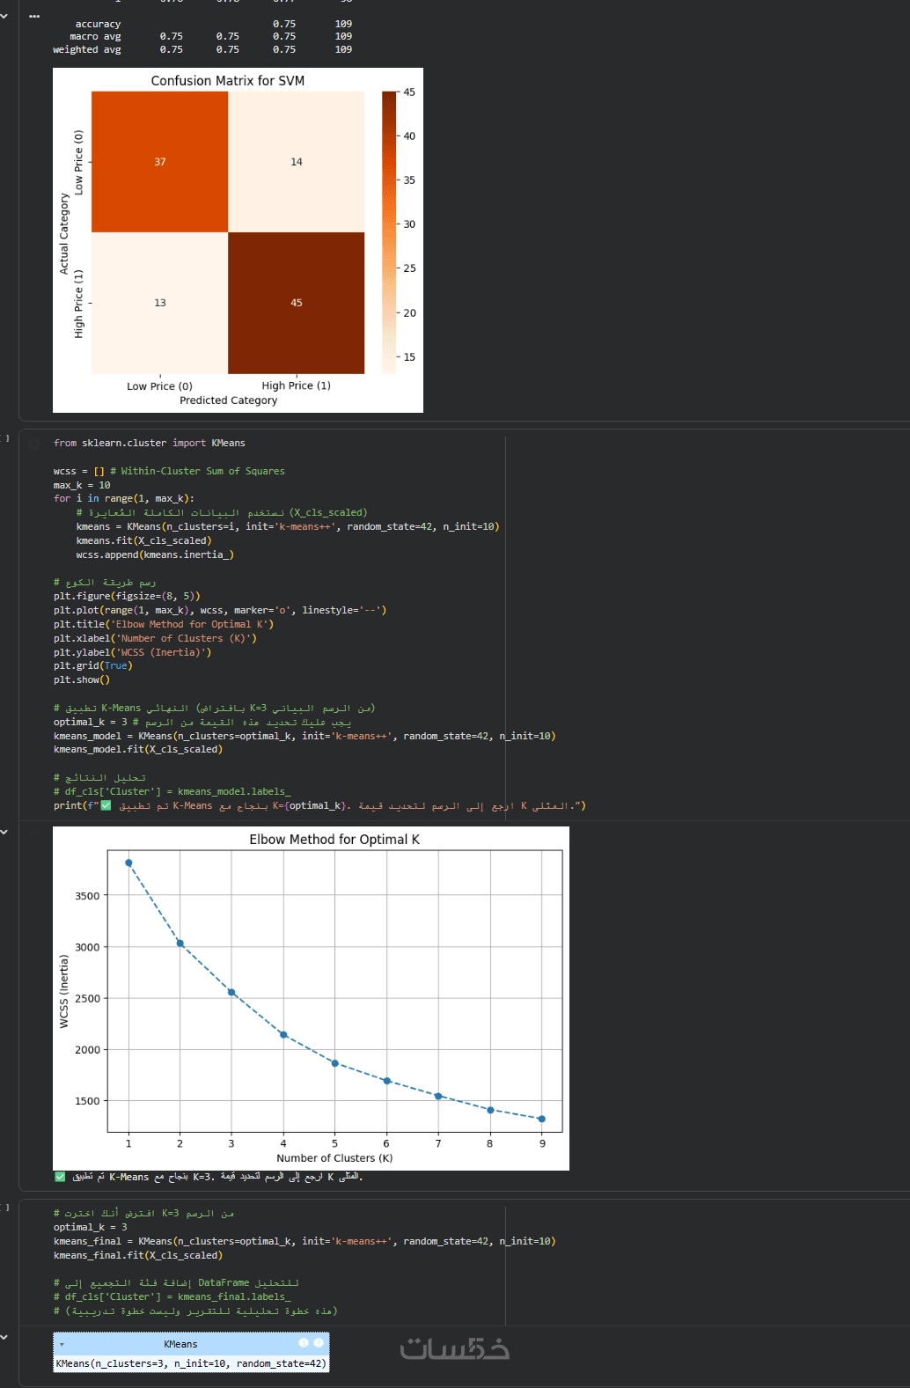
Task: Place cursor on the optimal_k = 3 line in kmeans_final cell
Action: (91, 1227)
